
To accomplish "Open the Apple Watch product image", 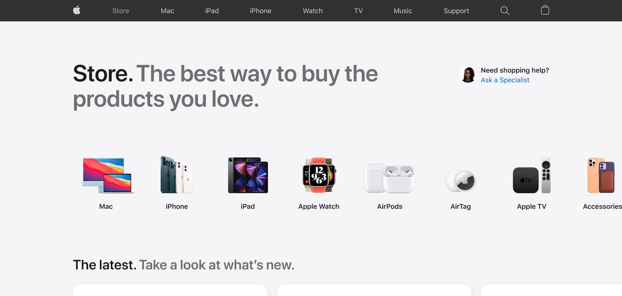I will tap(319, 175).
